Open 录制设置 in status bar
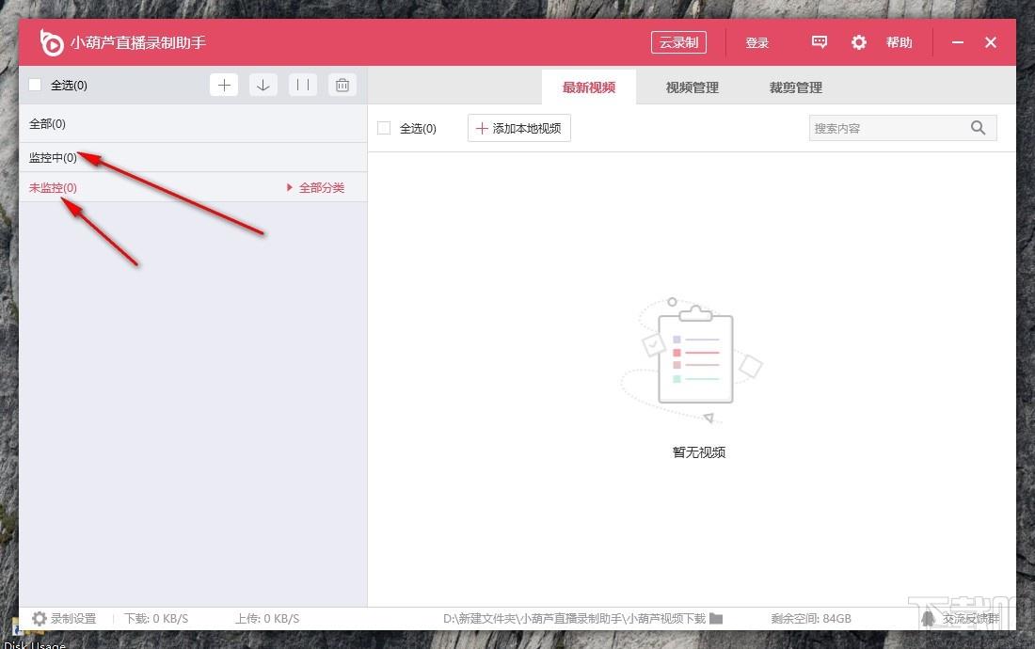 [x=73, y=619]
